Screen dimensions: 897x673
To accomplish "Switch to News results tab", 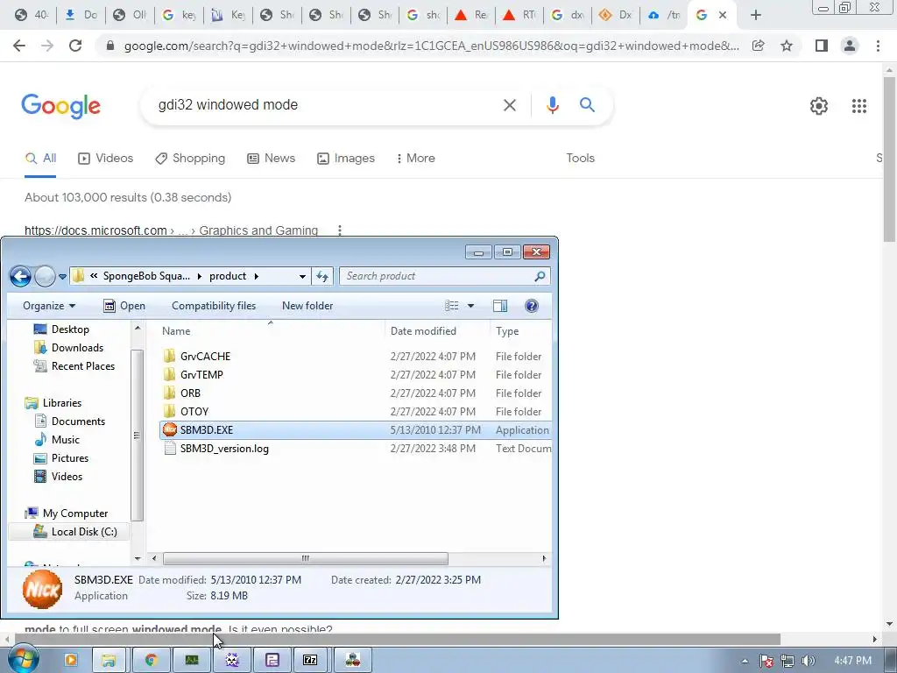I will 272,158.
